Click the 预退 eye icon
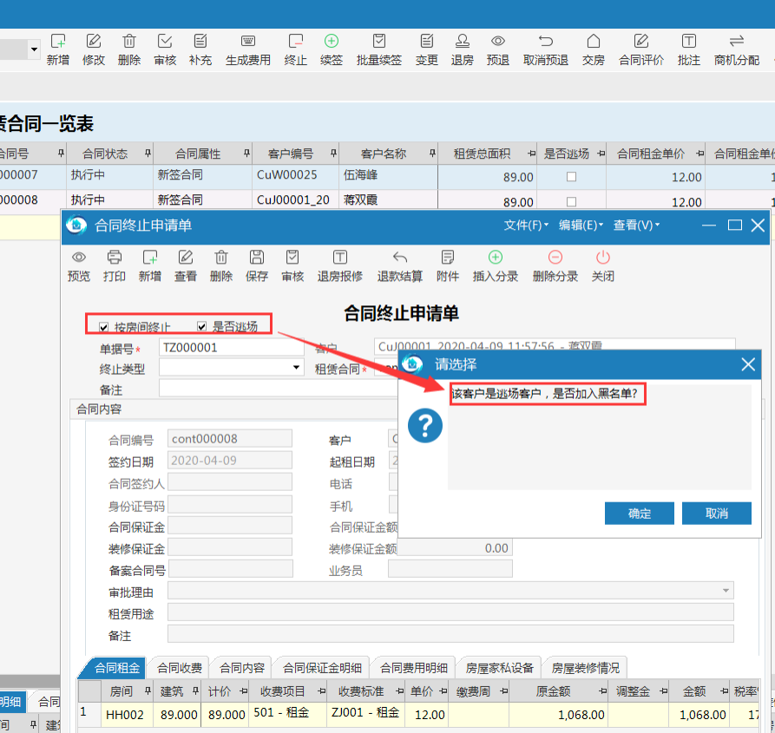The image size is (775, 733). (x=498, y=41)
